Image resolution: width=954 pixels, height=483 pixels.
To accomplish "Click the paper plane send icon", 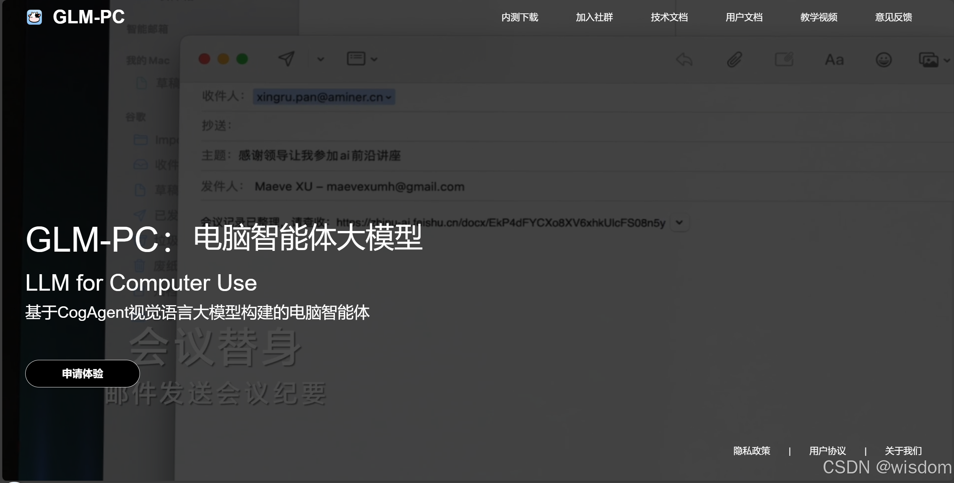I will click(x=286, y=59).
